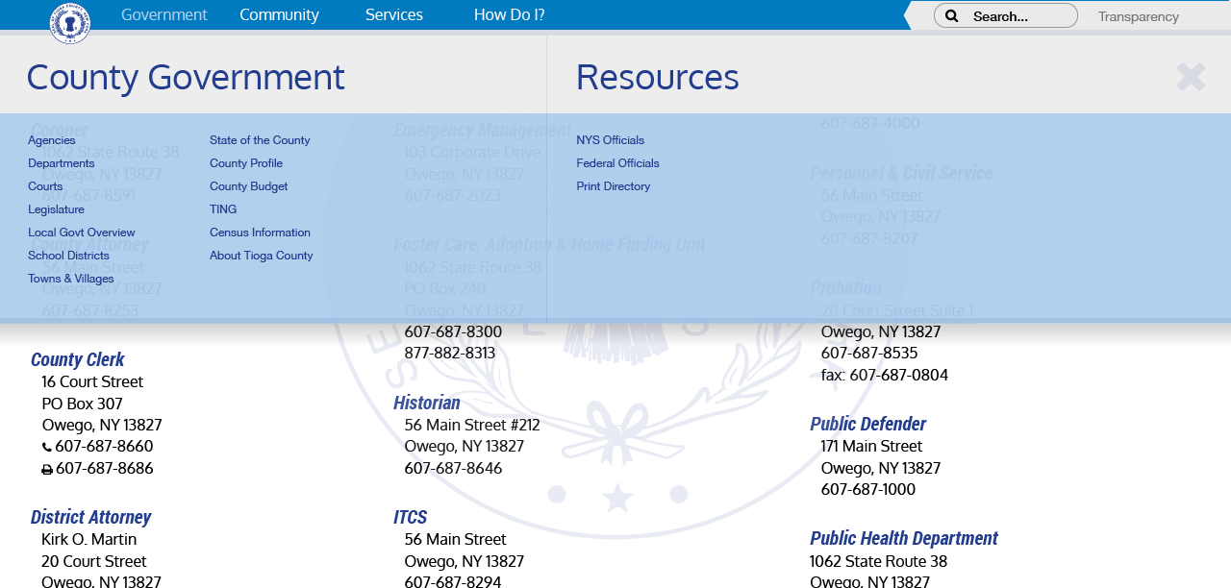
Task: Click the TING link
Action: [x=223, y=209]
